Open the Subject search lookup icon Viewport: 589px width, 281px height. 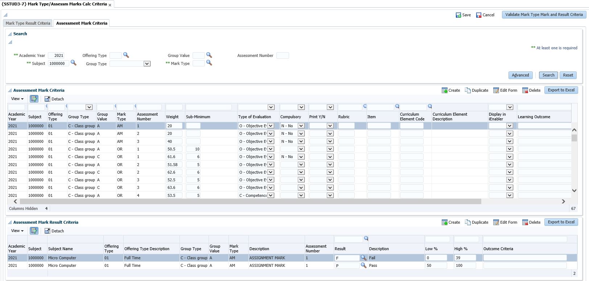(73, 63)
